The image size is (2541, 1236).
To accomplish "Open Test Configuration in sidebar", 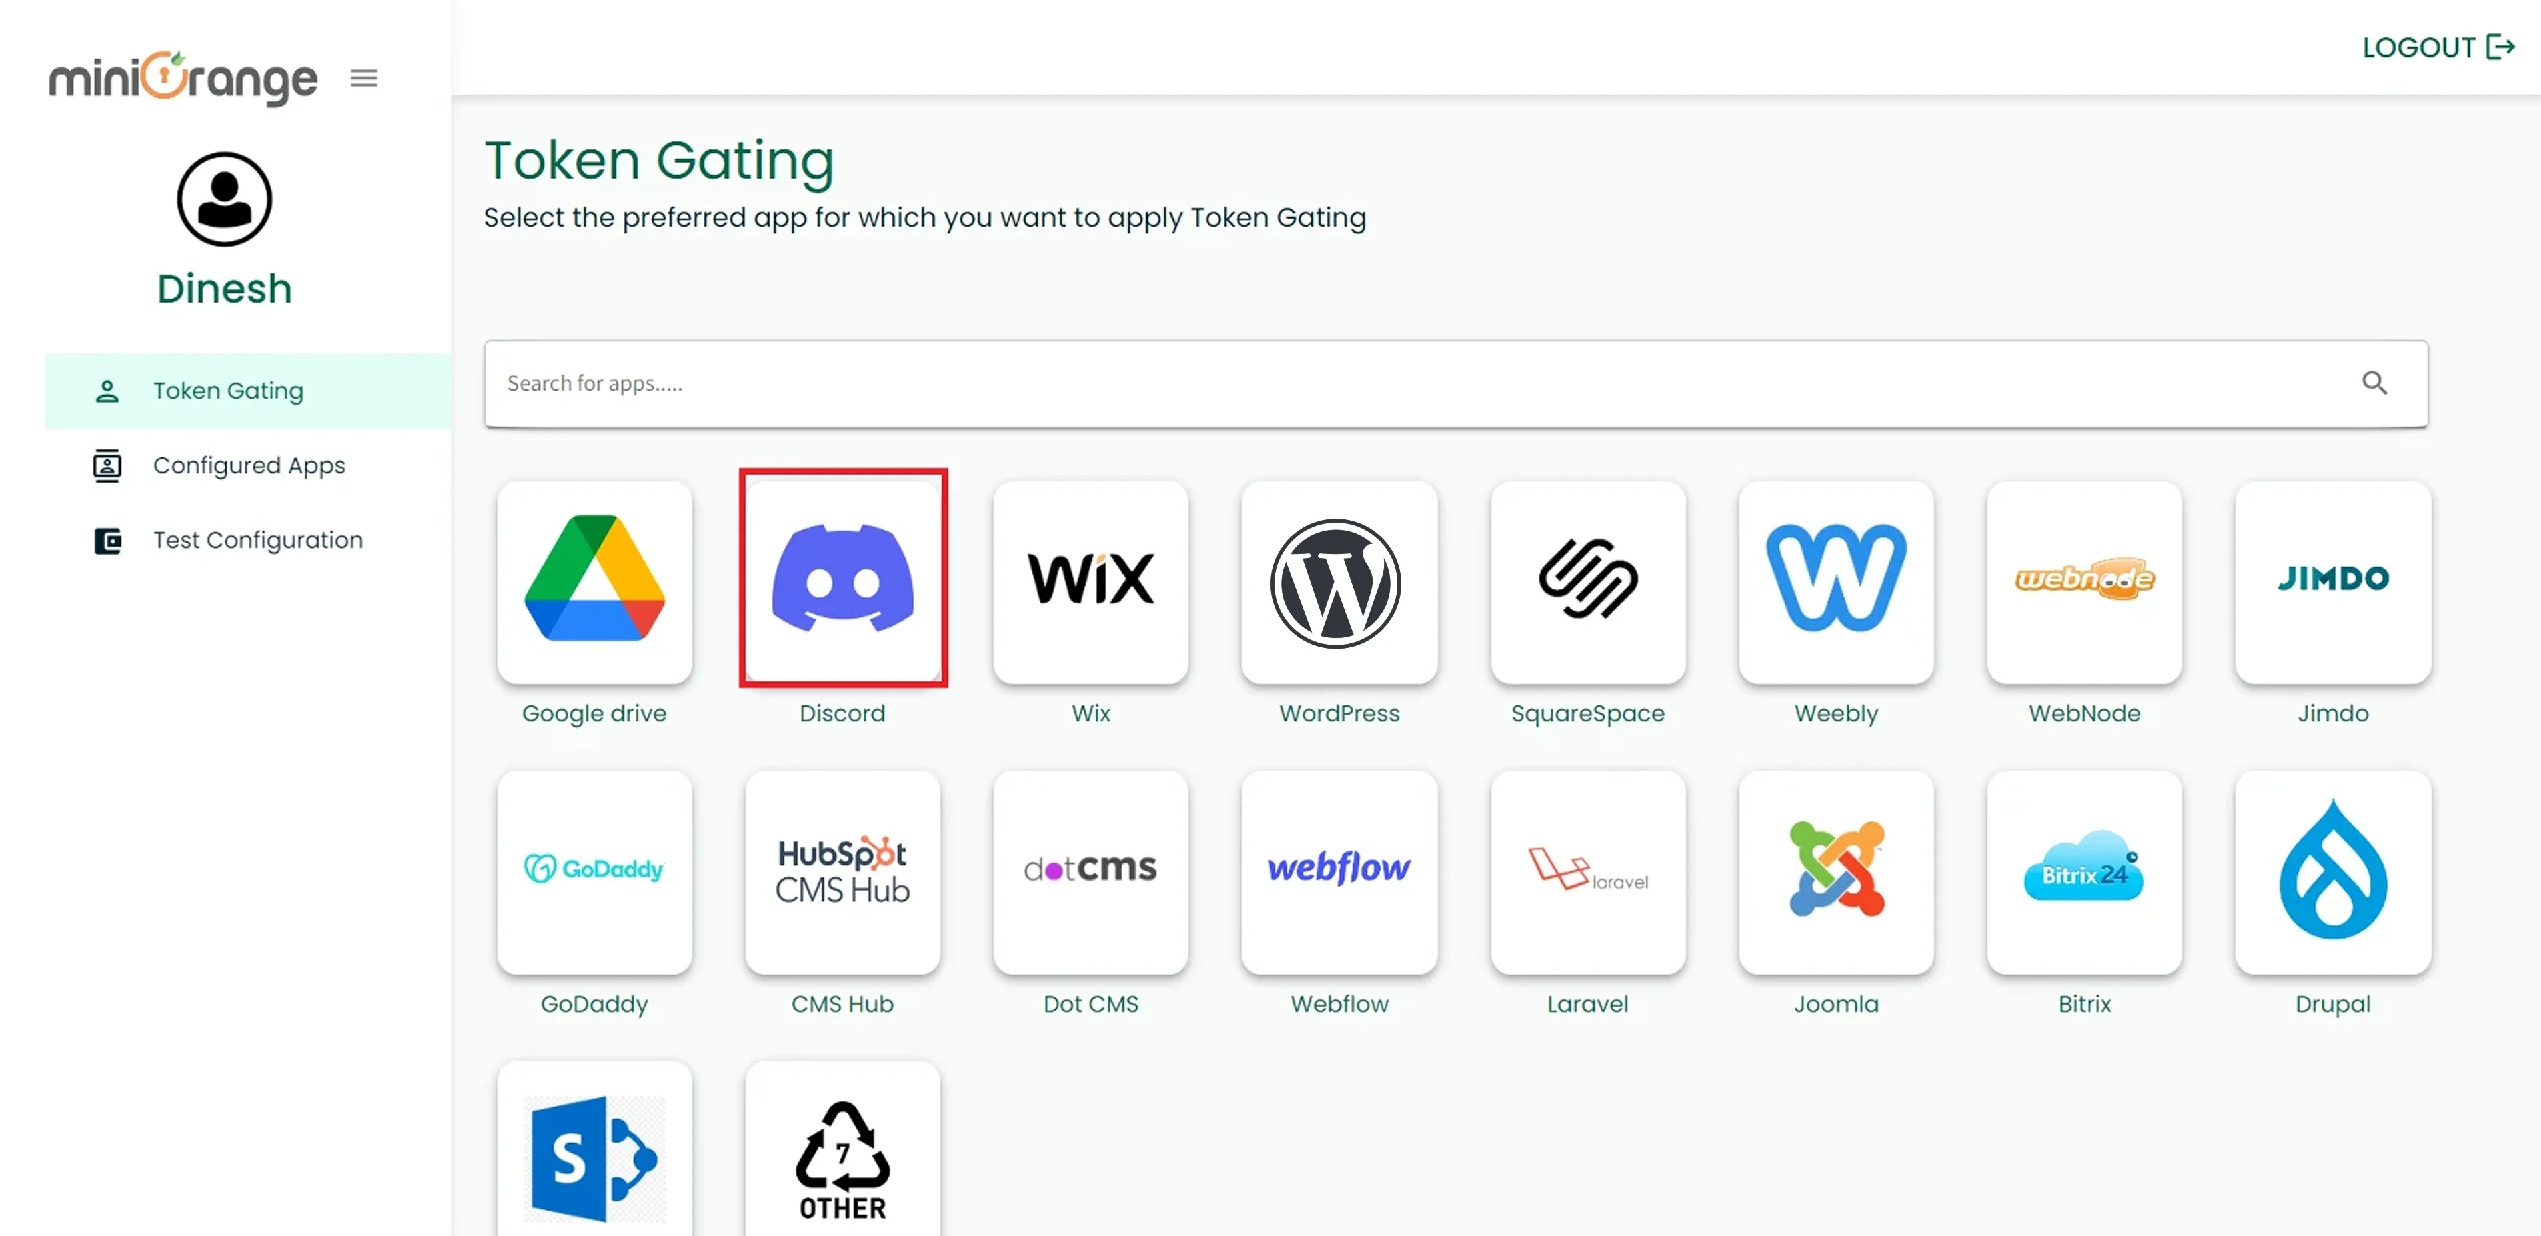I will [247, 540].
